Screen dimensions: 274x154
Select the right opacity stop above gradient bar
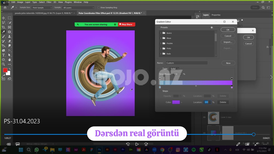232,78
